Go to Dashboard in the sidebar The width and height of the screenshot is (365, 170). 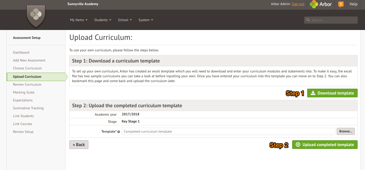(21, 52)
